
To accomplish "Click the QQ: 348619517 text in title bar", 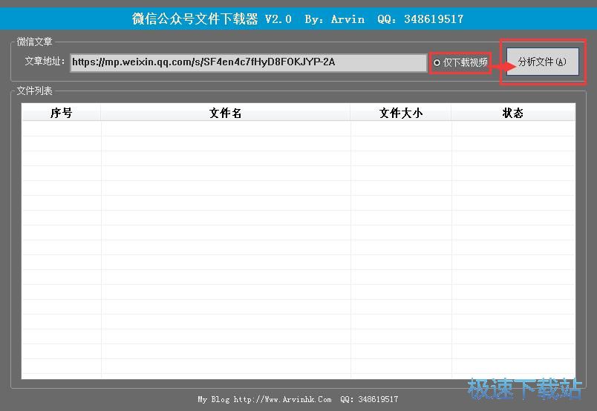I will coord(420,19).
